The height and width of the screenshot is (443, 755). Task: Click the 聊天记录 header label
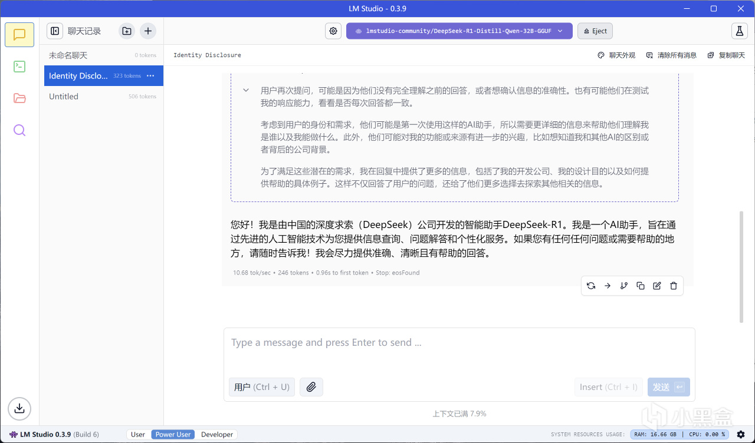click(84, 31)
